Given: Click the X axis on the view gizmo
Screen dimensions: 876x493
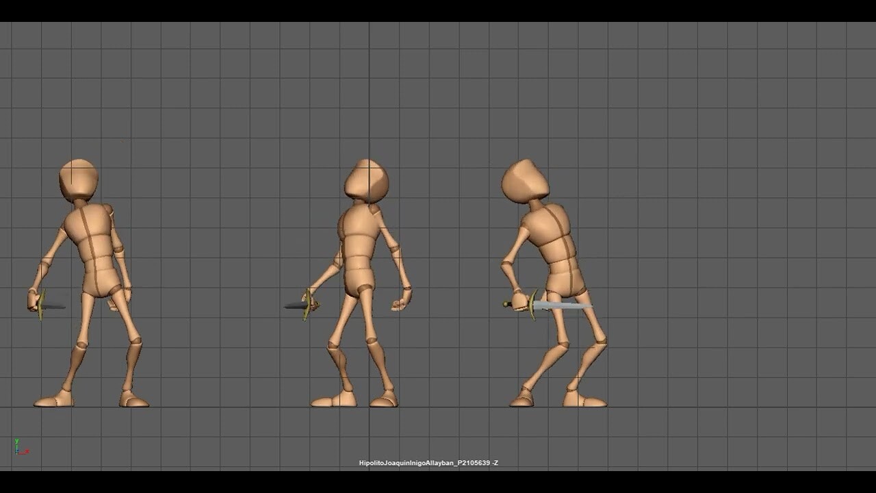Looking at the screenshot, I should (27, 451).
